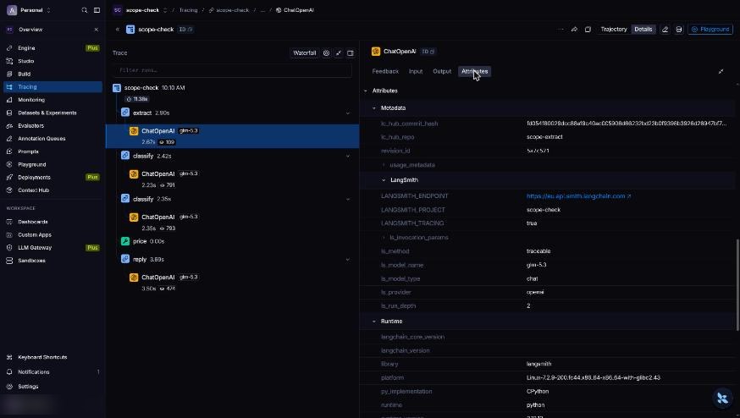Click the Prompts sidebar icon
The height and width of the screenshot is (418, 740).
click(x=9, y=151)
